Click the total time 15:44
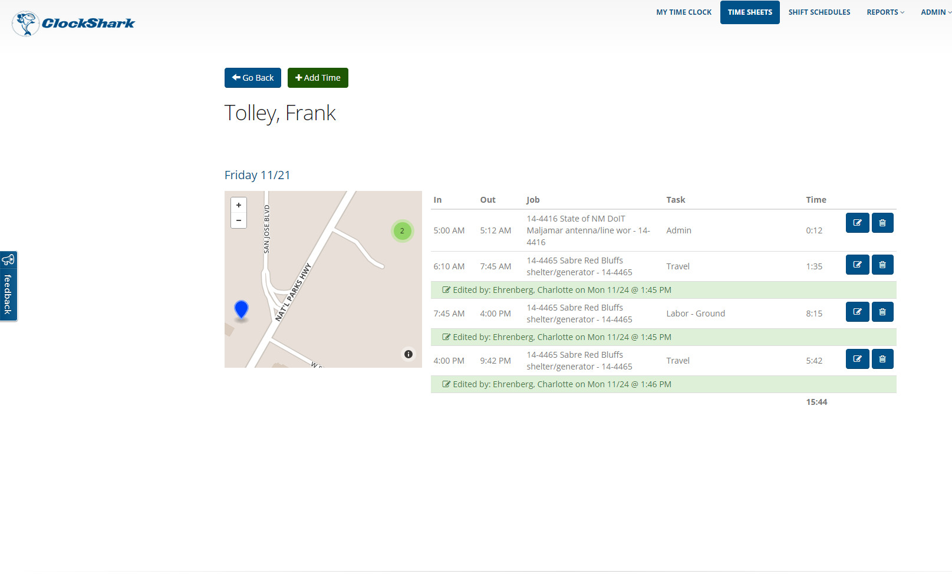 coord(816,402)
